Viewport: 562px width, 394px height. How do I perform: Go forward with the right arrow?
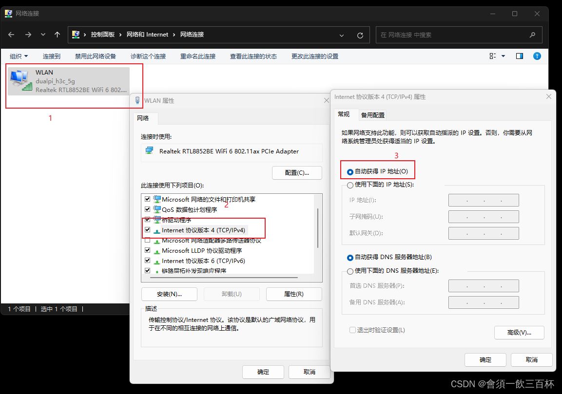28,35
